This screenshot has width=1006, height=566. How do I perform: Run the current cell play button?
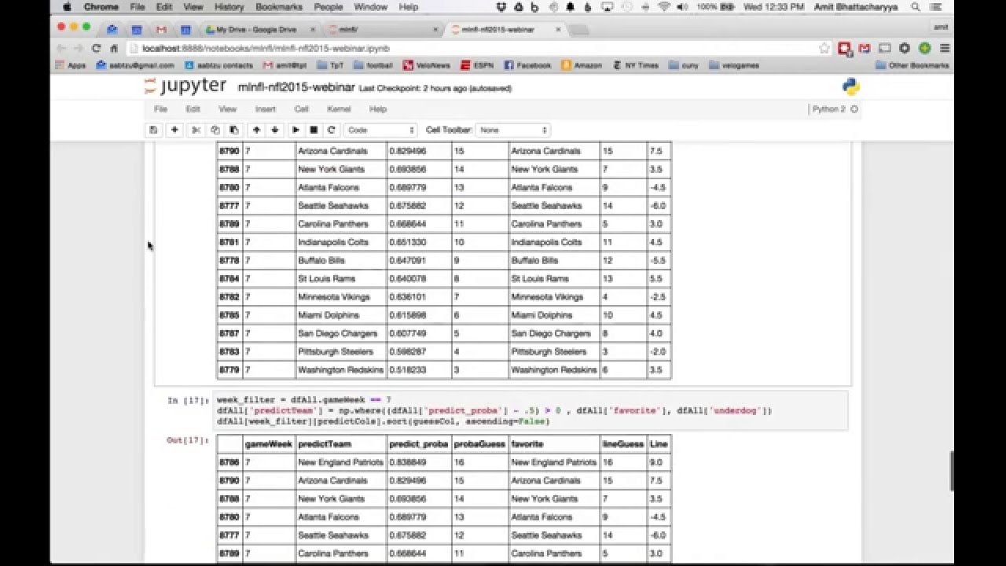point(296,130)
